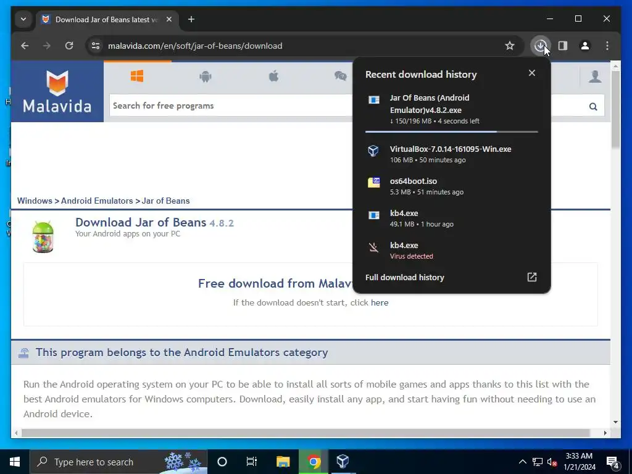Viewport: 632px width, 474px height.
Task: Open the Malavida user profile icon
Action: click(x=595, y=76)
